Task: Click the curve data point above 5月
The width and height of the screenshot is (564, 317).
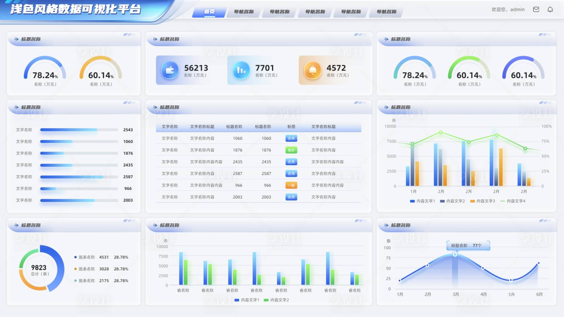Action: click(511, 280)
